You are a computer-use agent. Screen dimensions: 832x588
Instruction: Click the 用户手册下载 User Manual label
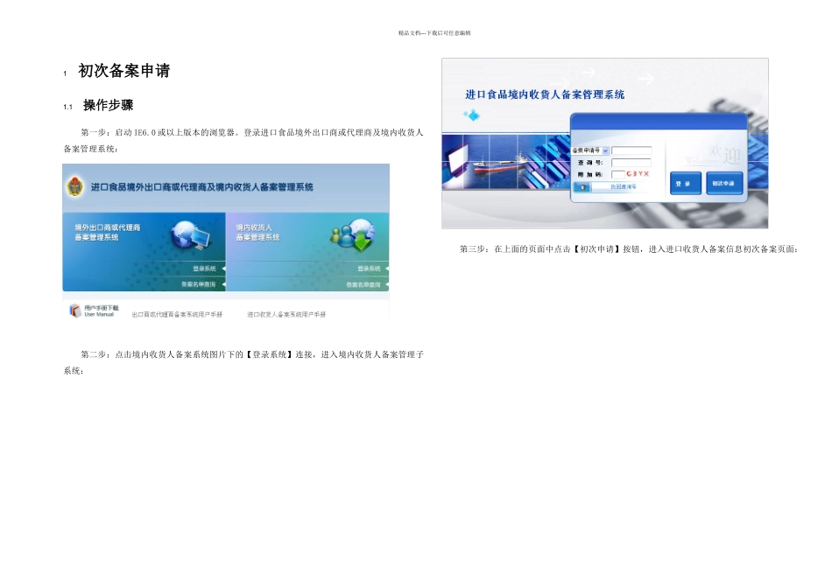click(102, 311)
